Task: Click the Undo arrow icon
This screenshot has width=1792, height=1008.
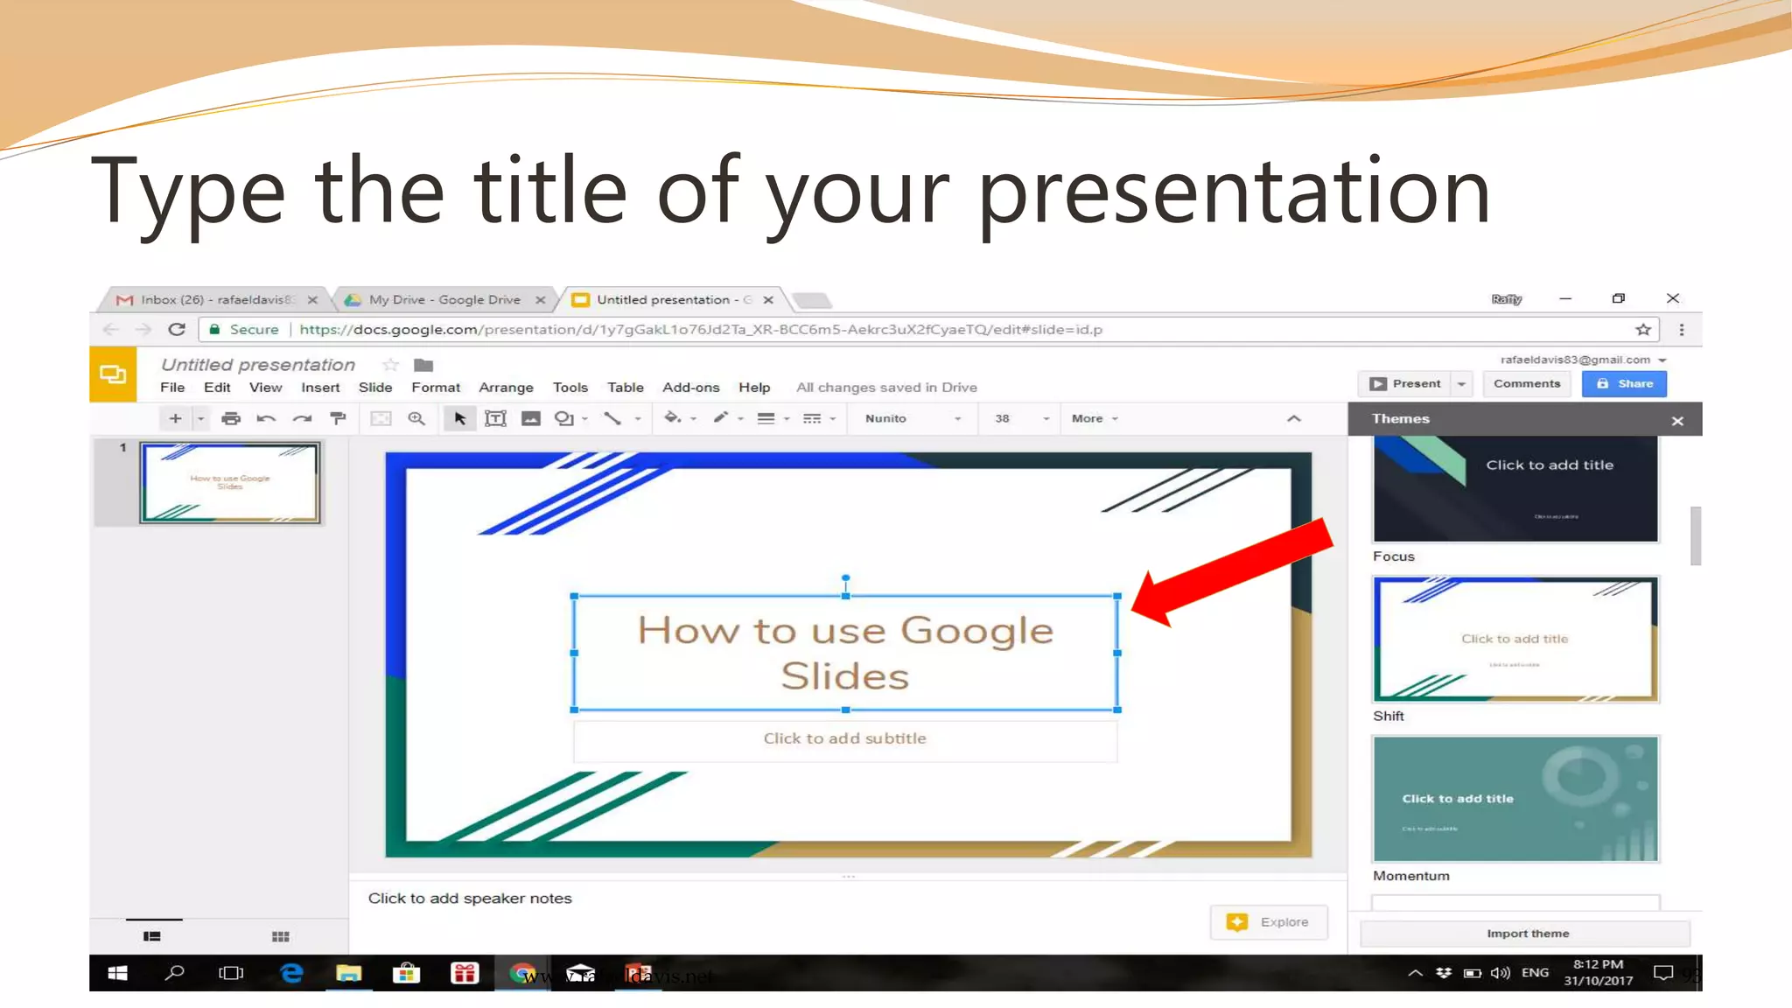Action: (x=266, y=418)
